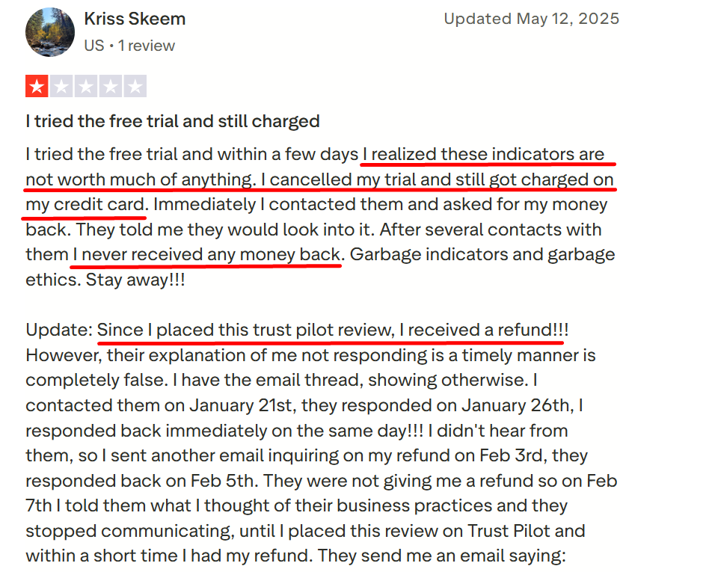Click the word "Update:" in the review
Image resolution: width=718 pixels, height=572 pixels.
pos(59,330)
